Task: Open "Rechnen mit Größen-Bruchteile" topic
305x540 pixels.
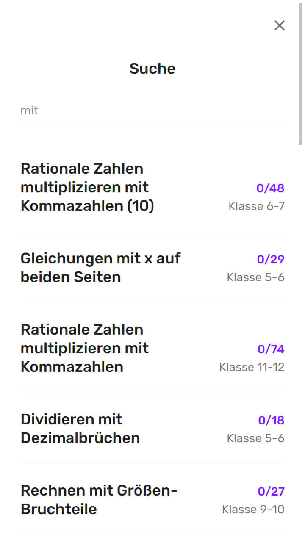Action: 99,499
